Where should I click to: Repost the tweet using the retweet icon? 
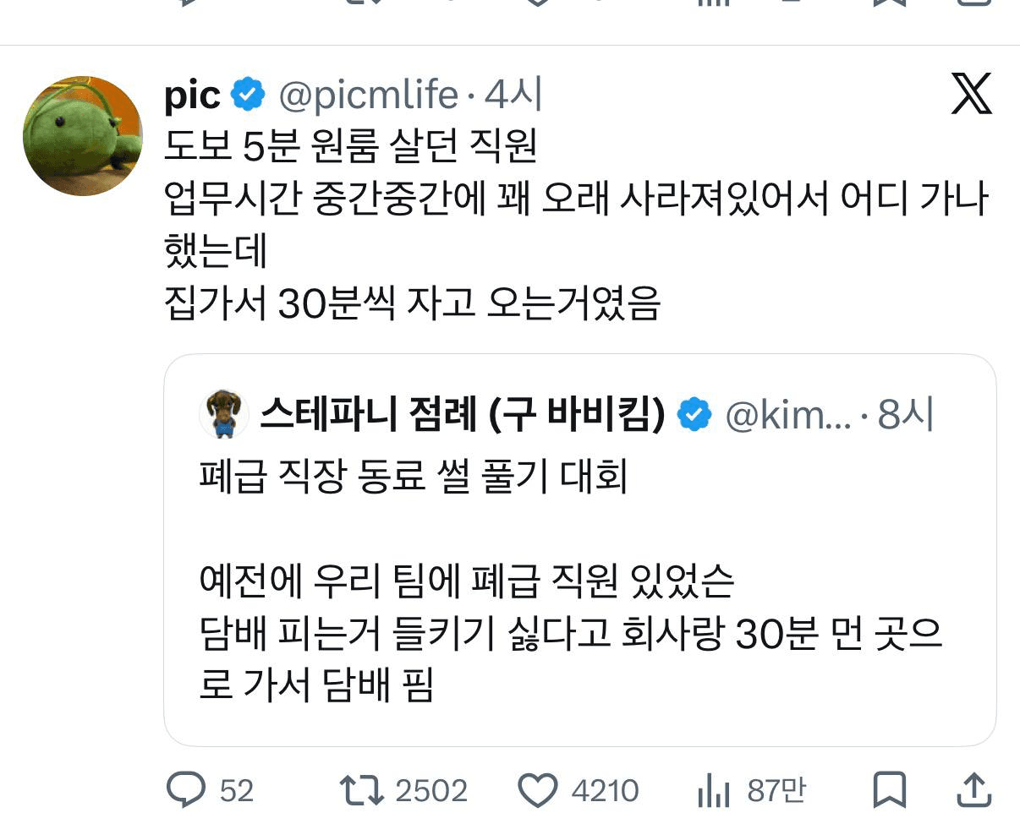pyautogui.click(x=362, y=789)
